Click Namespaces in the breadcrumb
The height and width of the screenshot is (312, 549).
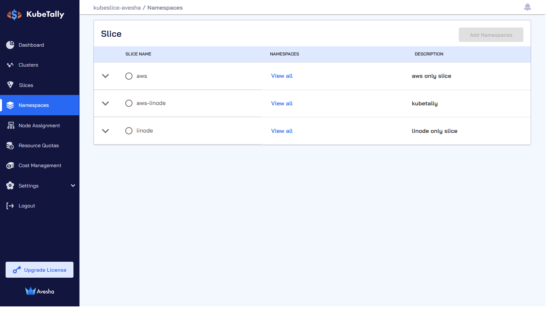165,8
